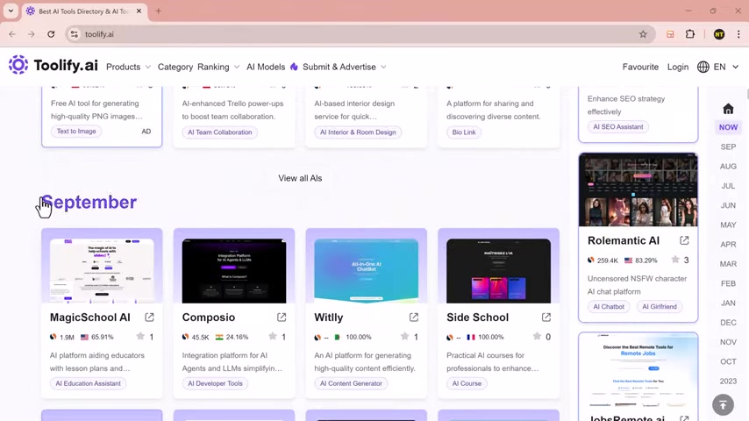
Task: Jump to JUN in month sidebar
Action: click(x=728, y=205)
